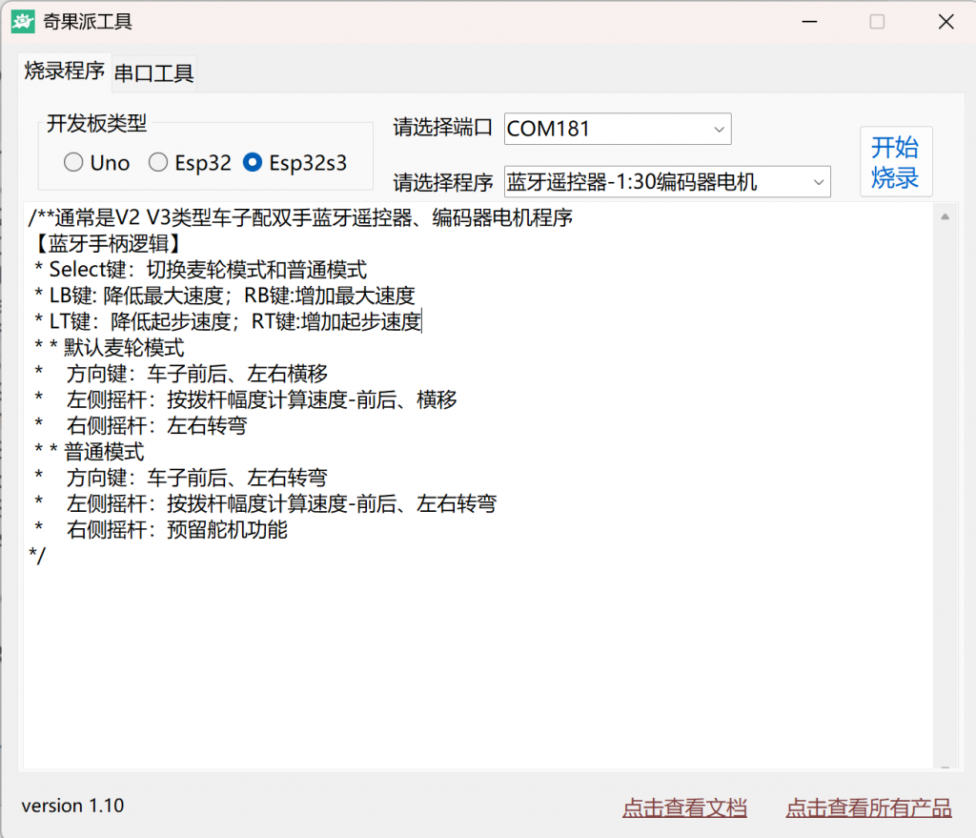Open the 点击查看所有产品 link
Viewport: 976px width, 838px height.
pyautogui.click(x=868, y=808)
